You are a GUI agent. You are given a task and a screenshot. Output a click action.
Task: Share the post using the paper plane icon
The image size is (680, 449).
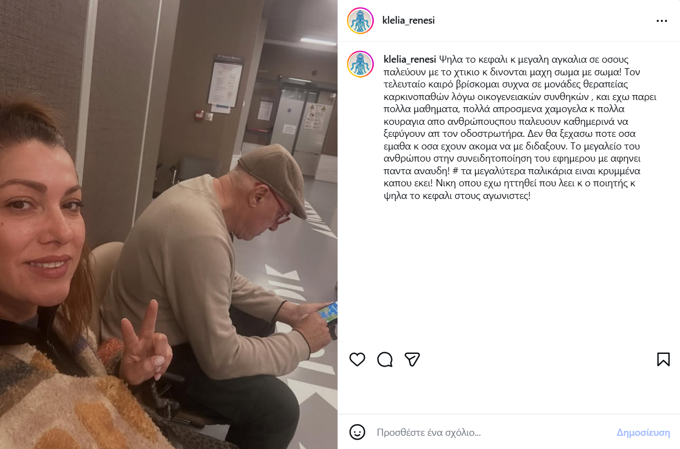412,359
